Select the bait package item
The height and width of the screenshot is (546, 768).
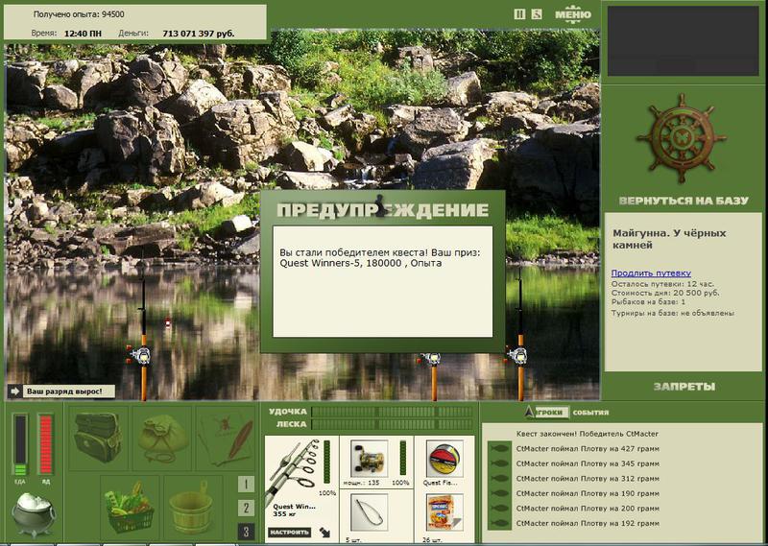[444, 512]
